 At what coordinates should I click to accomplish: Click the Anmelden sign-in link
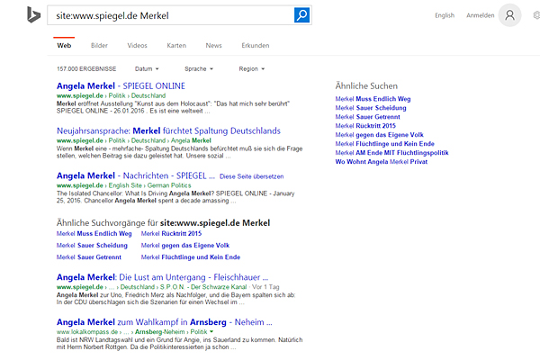point(480,15)
